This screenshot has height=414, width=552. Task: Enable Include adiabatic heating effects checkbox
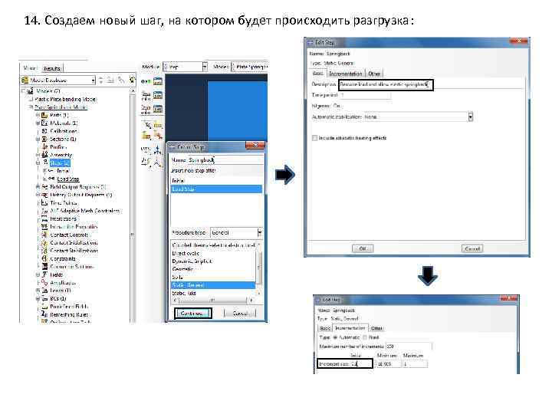[314, 138]
